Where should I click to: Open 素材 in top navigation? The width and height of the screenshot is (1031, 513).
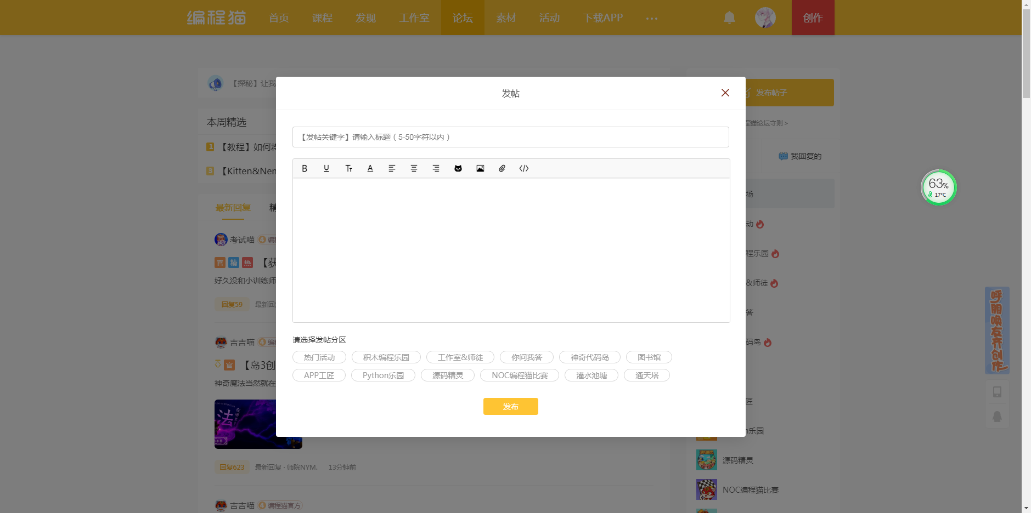point(506,18)
